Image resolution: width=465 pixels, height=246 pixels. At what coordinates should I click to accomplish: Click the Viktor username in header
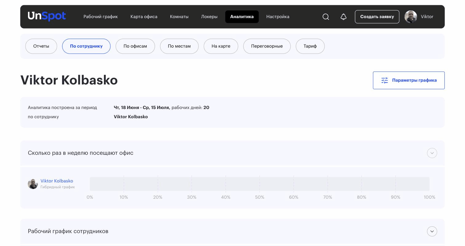coord(427,17)
